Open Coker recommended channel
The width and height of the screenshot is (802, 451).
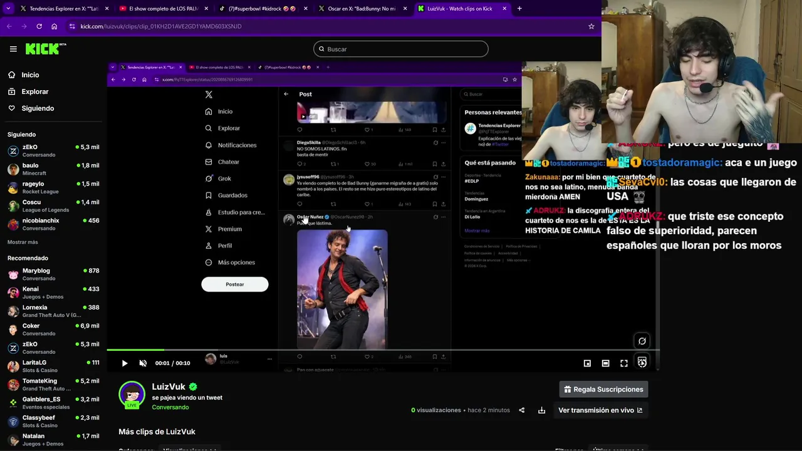point(53,329)
